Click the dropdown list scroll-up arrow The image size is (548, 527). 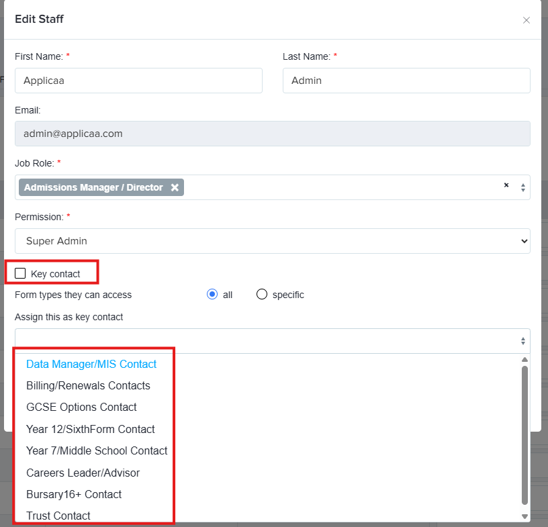[524, 360]
